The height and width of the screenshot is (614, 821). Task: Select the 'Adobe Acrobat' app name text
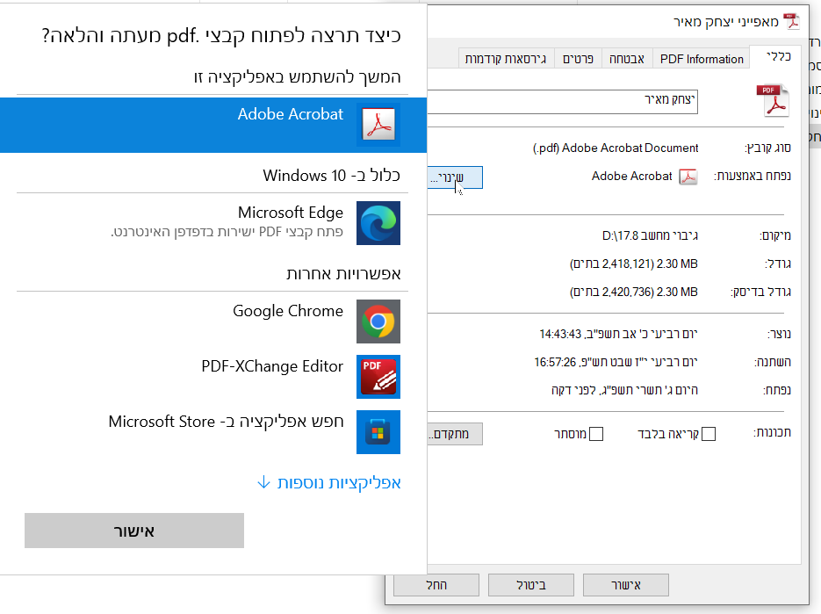[x=290, y=114]
